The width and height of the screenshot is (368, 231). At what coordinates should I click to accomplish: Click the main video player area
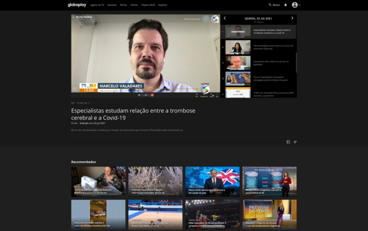pyautogui.click(x=146, y=56)
